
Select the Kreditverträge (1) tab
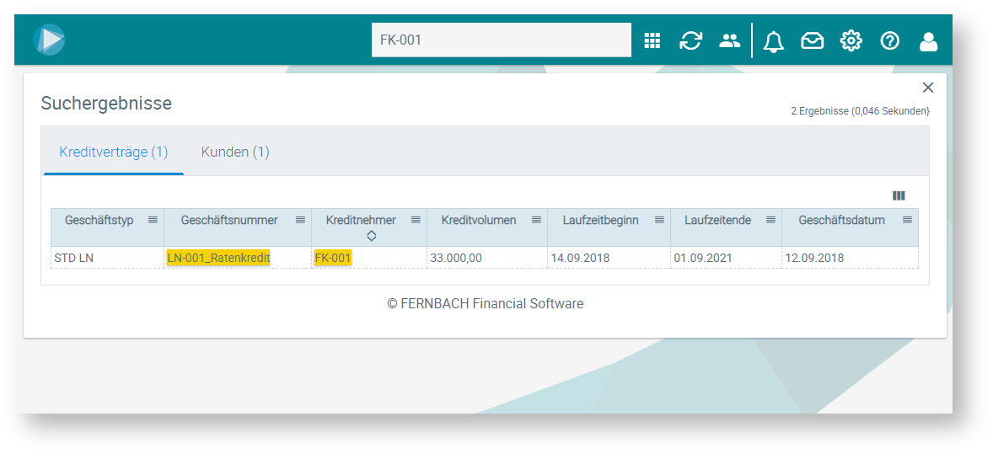coord(114,152)
